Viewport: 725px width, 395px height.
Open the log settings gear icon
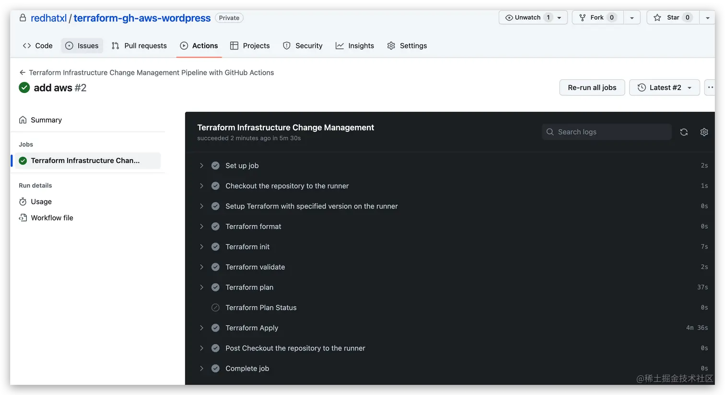point(704,132)
